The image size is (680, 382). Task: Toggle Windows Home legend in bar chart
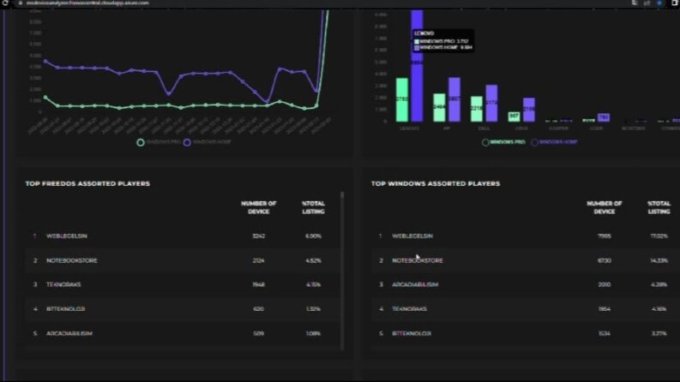pos(554,142)
